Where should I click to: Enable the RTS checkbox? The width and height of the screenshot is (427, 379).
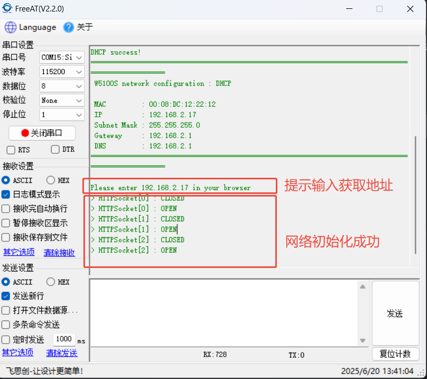pyautogui.click(x=10, y=150)
